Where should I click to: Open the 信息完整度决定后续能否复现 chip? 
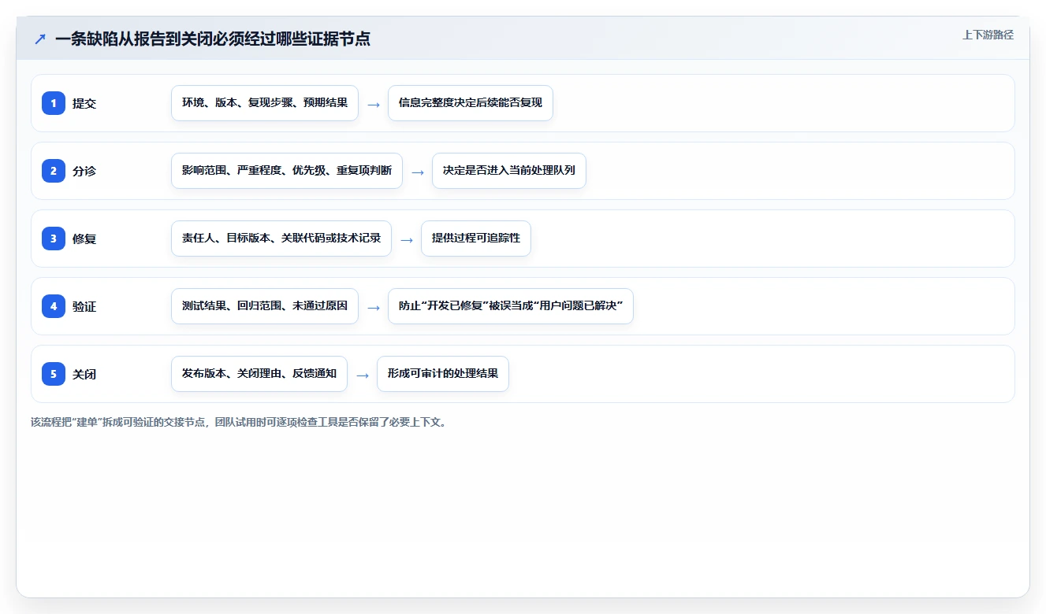click(471, 103)
